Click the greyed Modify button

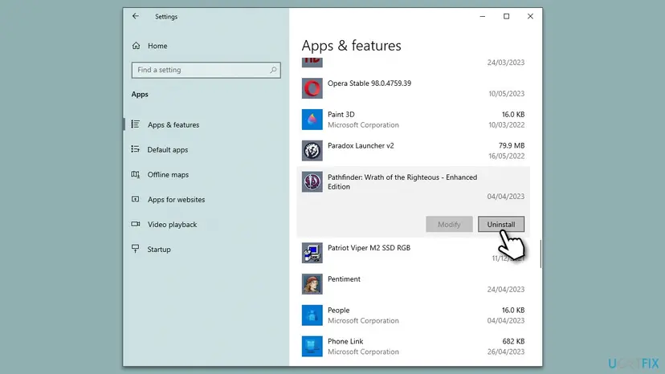(449, 224)
